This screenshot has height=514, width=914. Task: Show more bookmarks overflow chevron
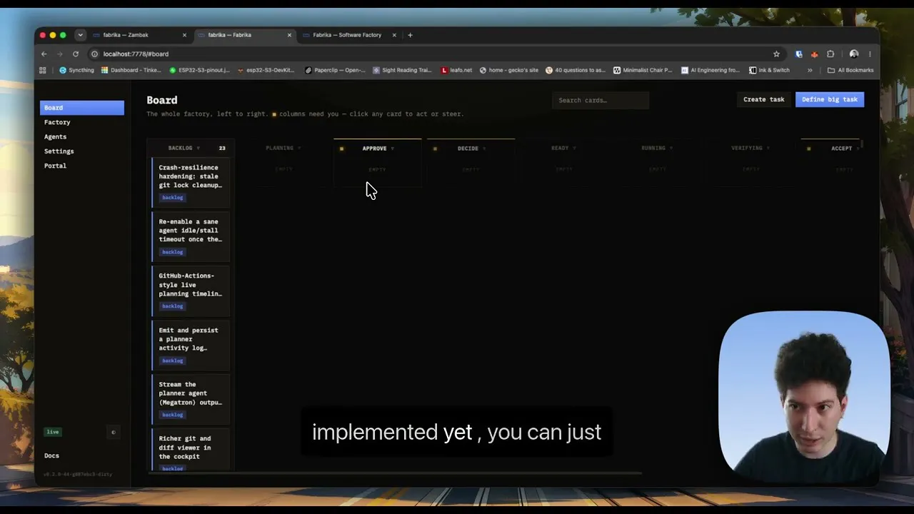coord(810,70)
